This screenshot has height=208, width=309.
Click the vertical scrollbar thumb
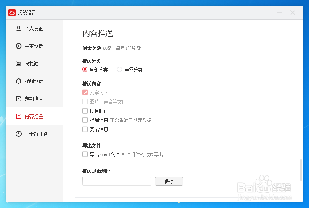point(301,170)
